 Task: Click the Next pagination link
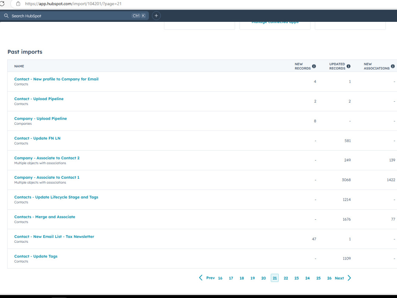coord(339,278)
